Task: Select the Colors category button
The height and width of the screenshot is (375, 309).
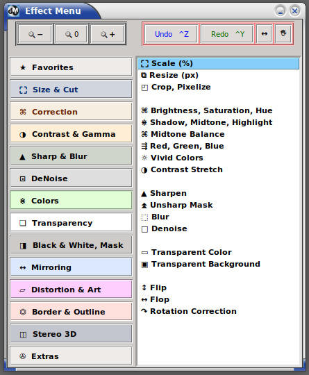Action: point(71,201)
